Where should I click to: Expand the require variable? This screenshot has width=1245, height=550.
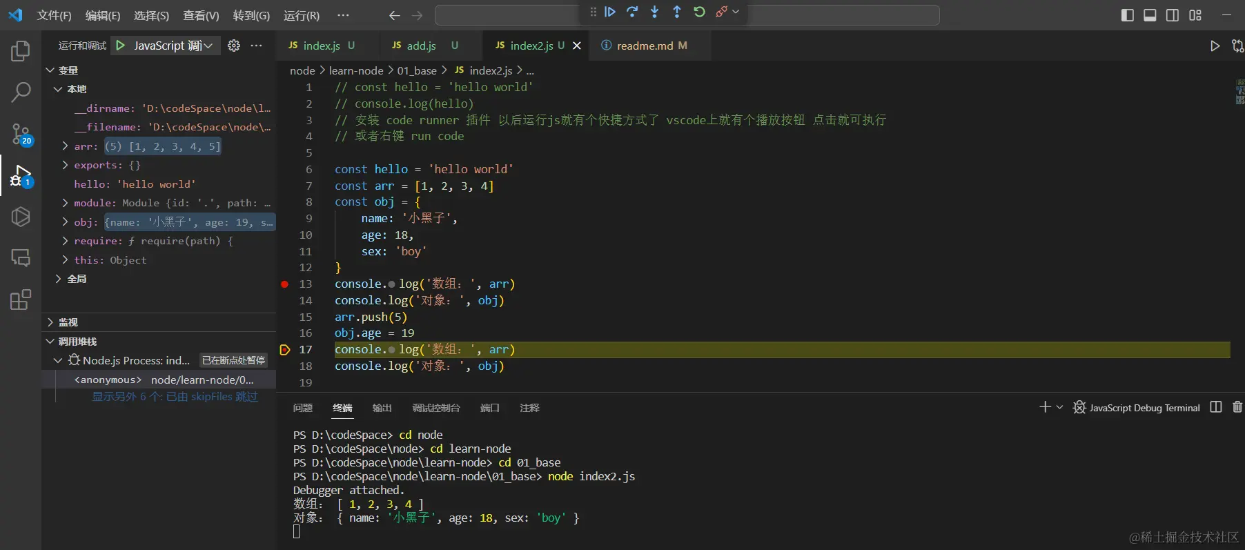(x=65, y=241)
